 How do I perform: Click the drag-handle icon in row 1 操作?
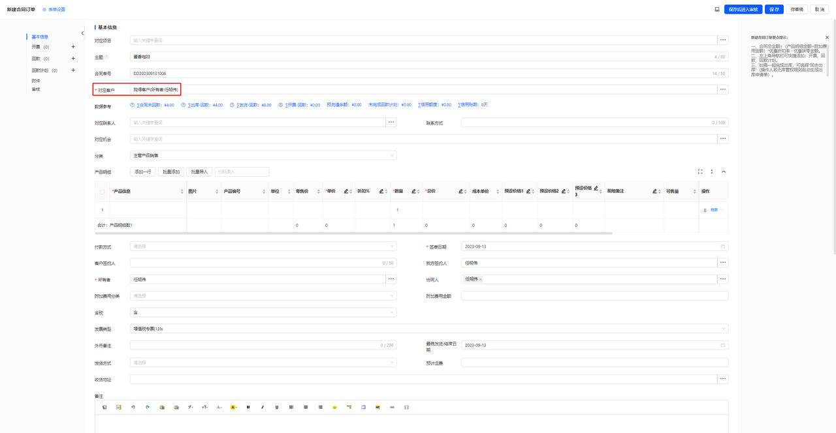705,211
